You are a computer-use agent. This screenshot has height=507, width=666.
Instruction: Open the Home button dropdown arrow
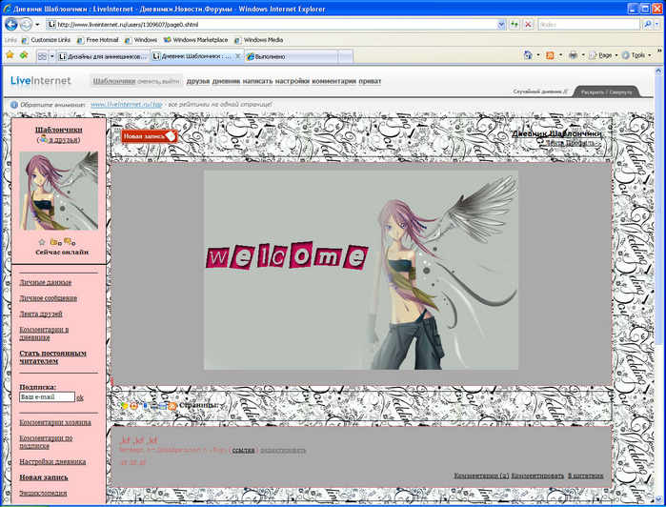(538, 55)
